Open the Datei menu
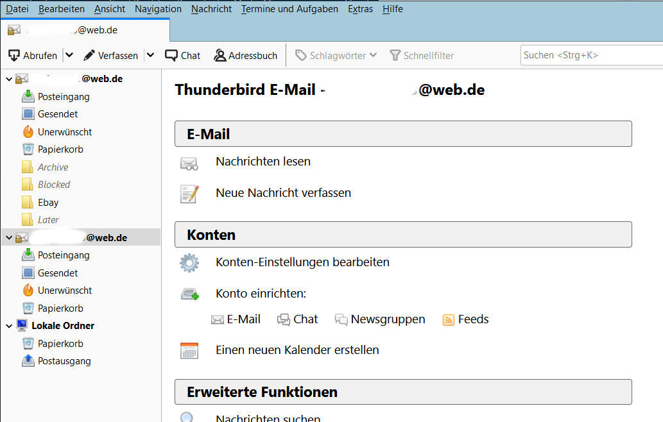 (17, 9)
